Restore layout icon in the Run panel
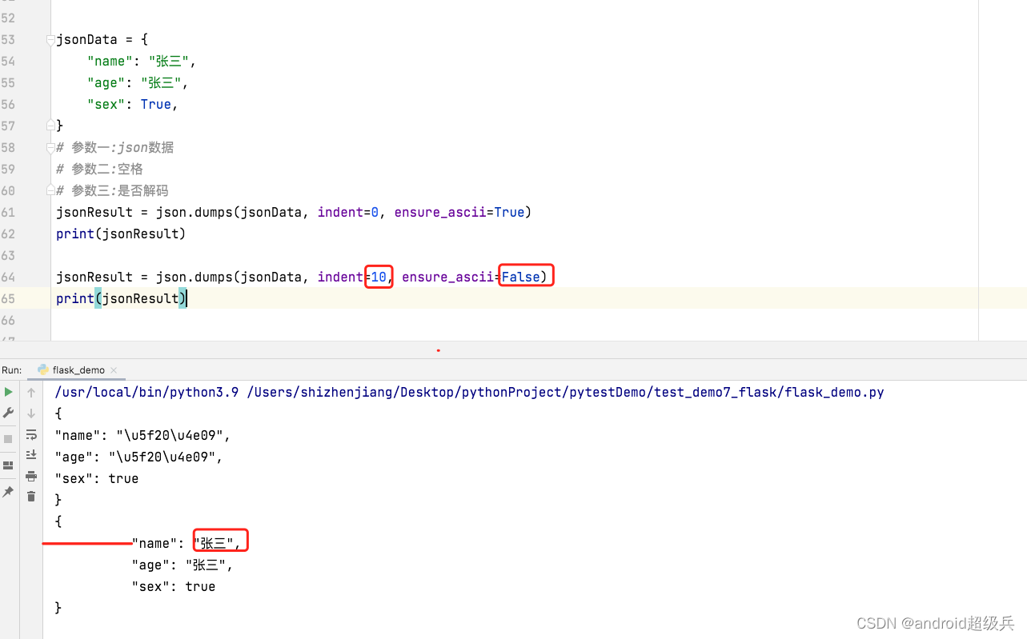Image resolution: width=1027 pixels, height=639 pixels. coord(8,465)
